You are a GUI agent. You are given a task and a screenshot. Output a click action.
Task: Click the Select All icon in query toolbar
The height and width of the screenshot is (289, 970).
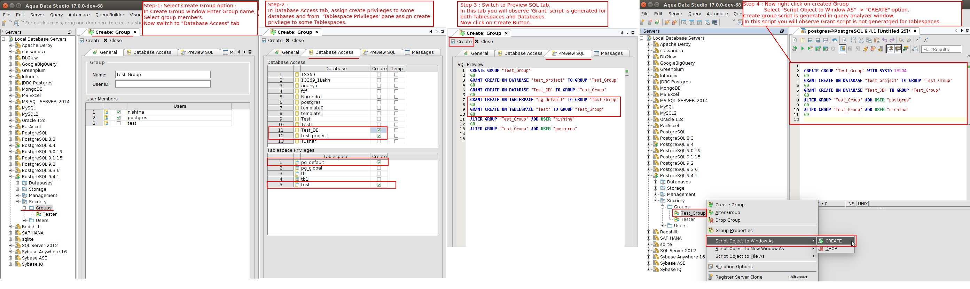854,40
